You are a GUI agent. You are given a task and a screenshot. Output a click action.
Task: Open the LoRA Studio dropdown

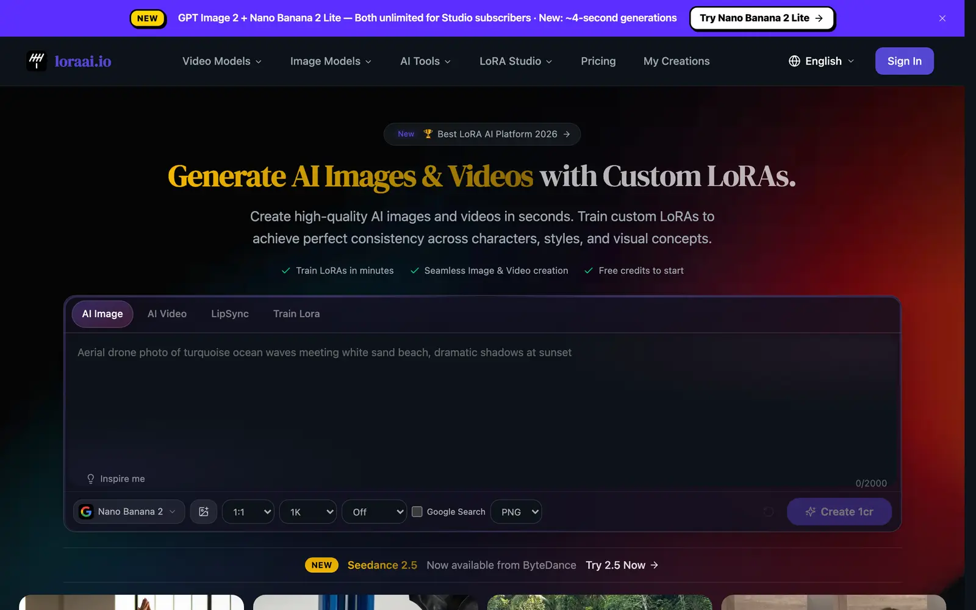click(515, 61)
